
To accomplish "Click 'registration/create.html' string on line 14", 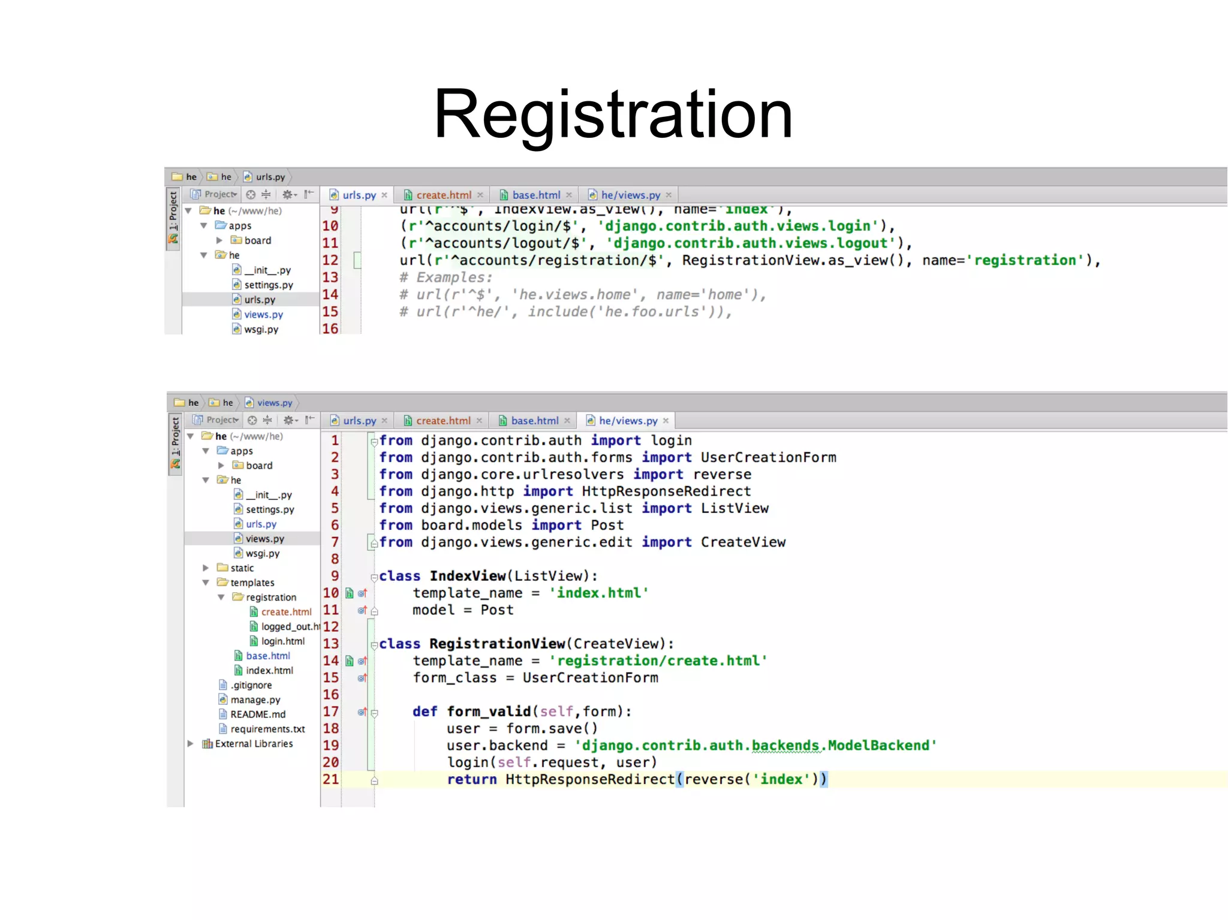I will [x=658, y=661].
